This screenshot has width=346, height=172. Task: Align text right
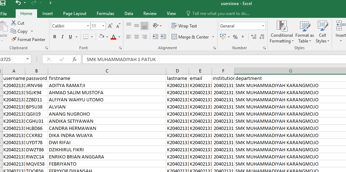click(x=144, y=37)
